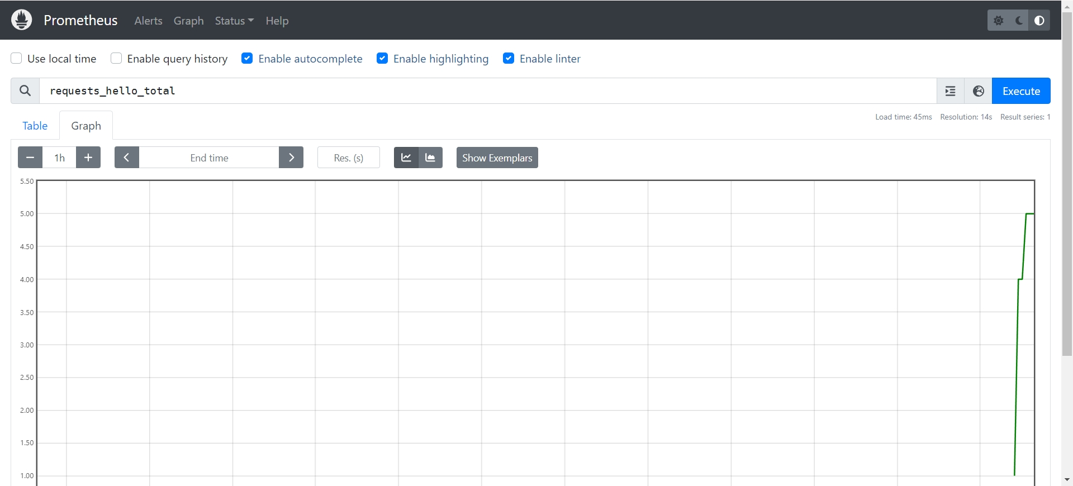The image size is (1073, 486).
Task: Click the 'Load time: 45ms' text
Action: coord(904,117)
